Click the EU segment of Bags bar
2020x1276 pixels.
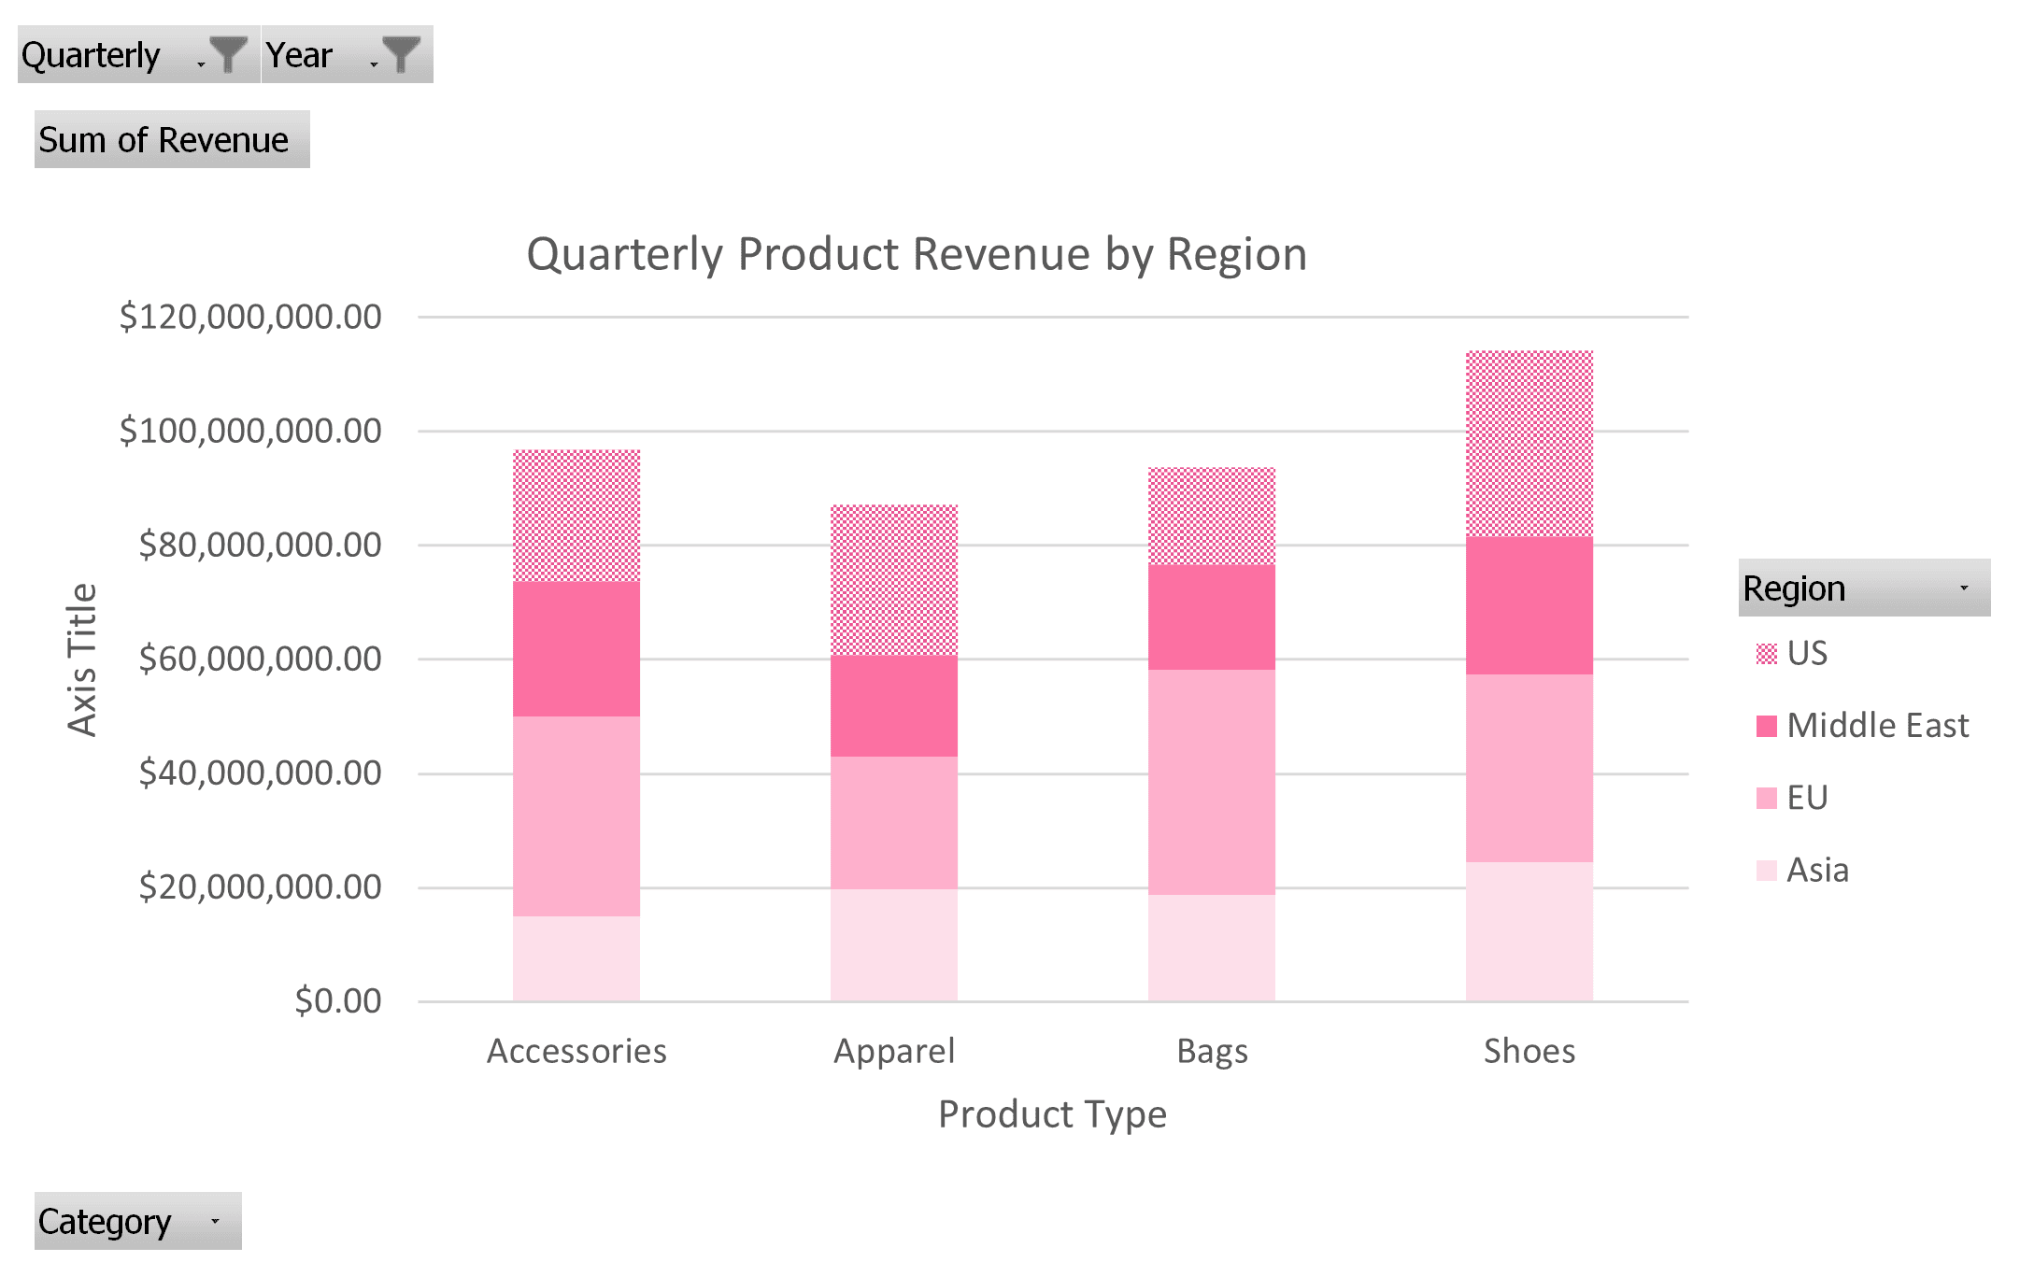(x=1211, y=782)
